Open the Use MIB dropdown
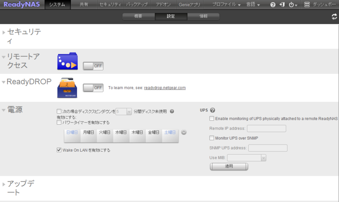339x202 pixels. pyautogui.click(x=263, y=158)
